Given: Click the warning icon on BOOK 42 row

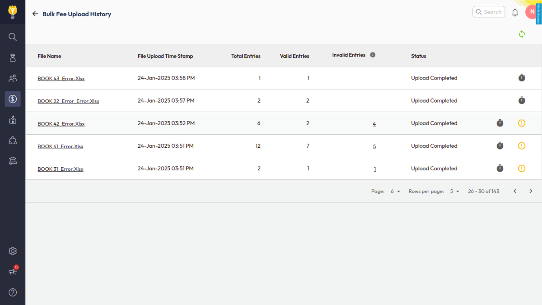Looking at the screenshot, I should click(x=522, y=123).
